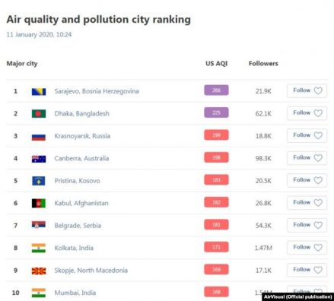Viewport: 334px width, 301px height.
Task: Click the Bosnia Herzegovina flag icon
Action: point(39,91)
